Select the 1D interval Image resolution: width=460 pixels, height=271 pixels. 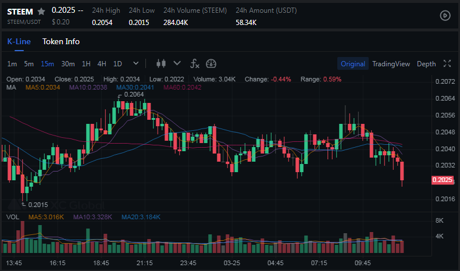[x=117, y=64]
